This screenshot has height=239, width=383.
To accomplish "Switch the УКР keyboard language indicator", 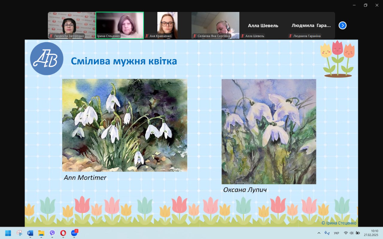I will 336,233.
